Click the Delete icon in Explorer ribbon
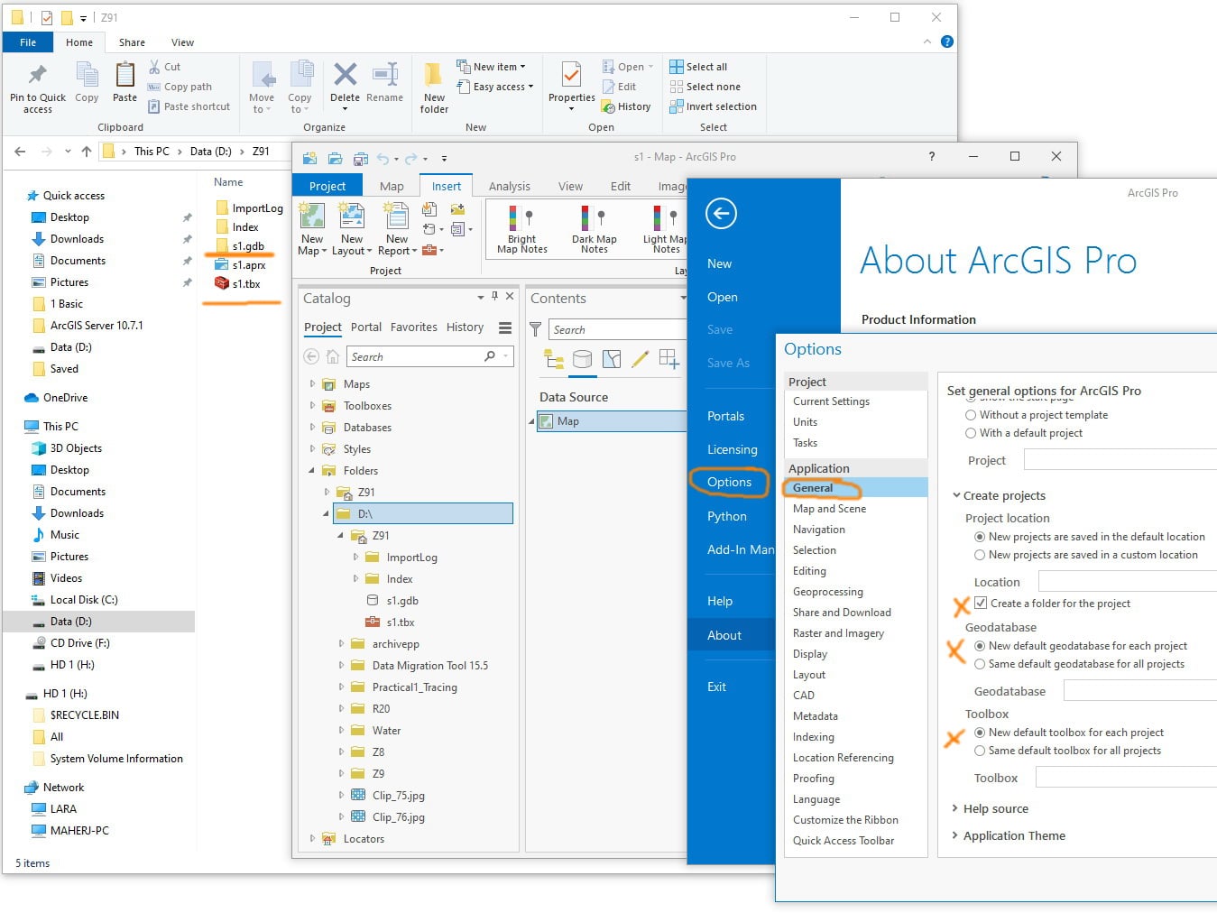Screen dimensions: 1217x922 [x=345, y=75]
